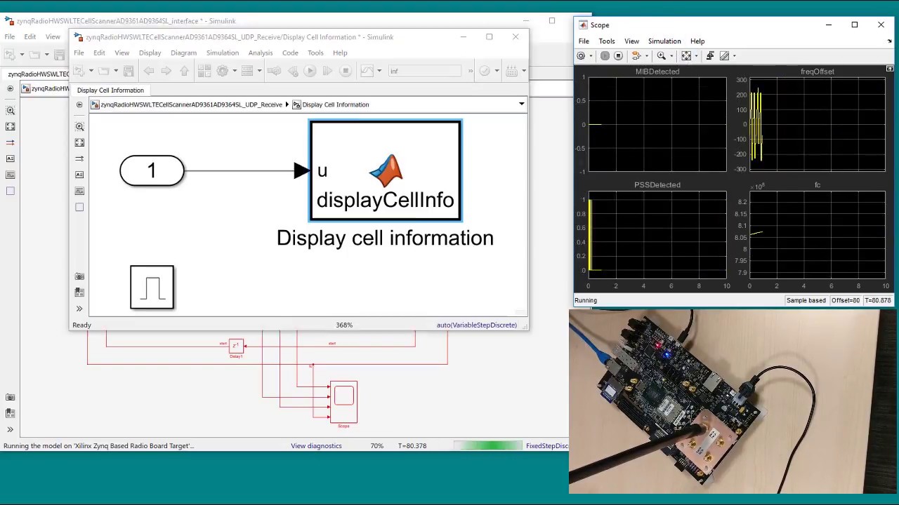Click Save icon in the front Simulink toolbar
This screenshot has width=899, height=505.
(129, 71)
